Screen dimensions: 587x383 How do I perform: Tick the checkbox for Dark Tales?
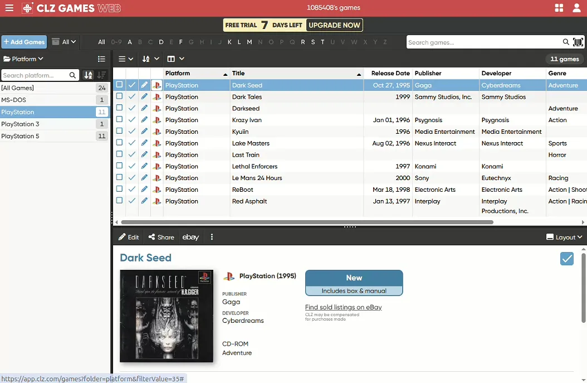119,96
